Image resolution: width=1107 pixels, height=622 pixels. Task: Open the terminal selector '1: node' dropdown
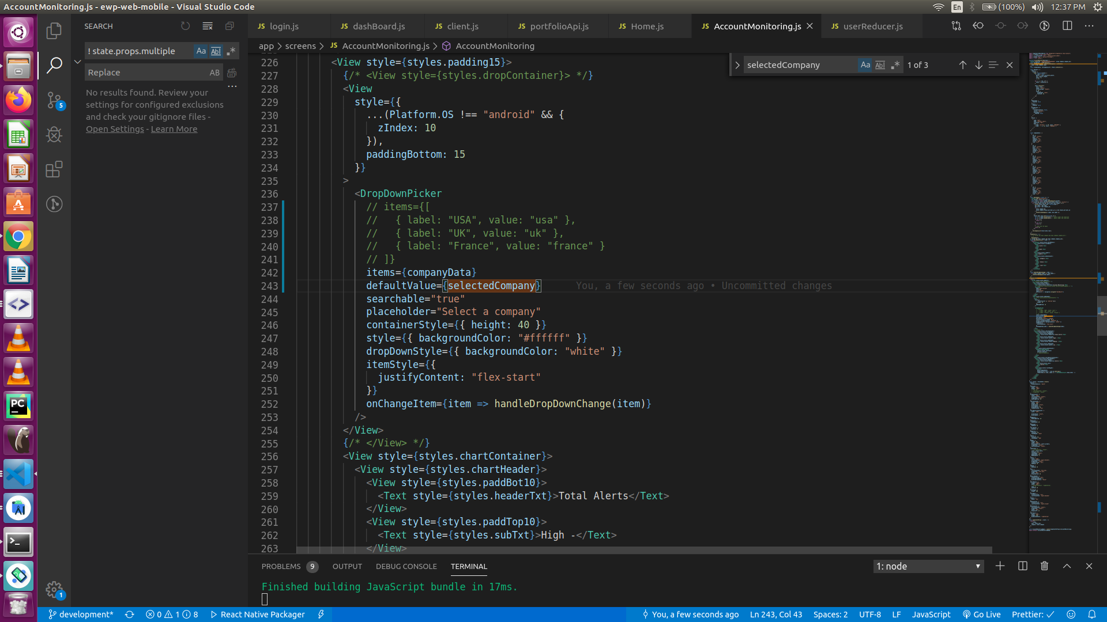[928, 566]
